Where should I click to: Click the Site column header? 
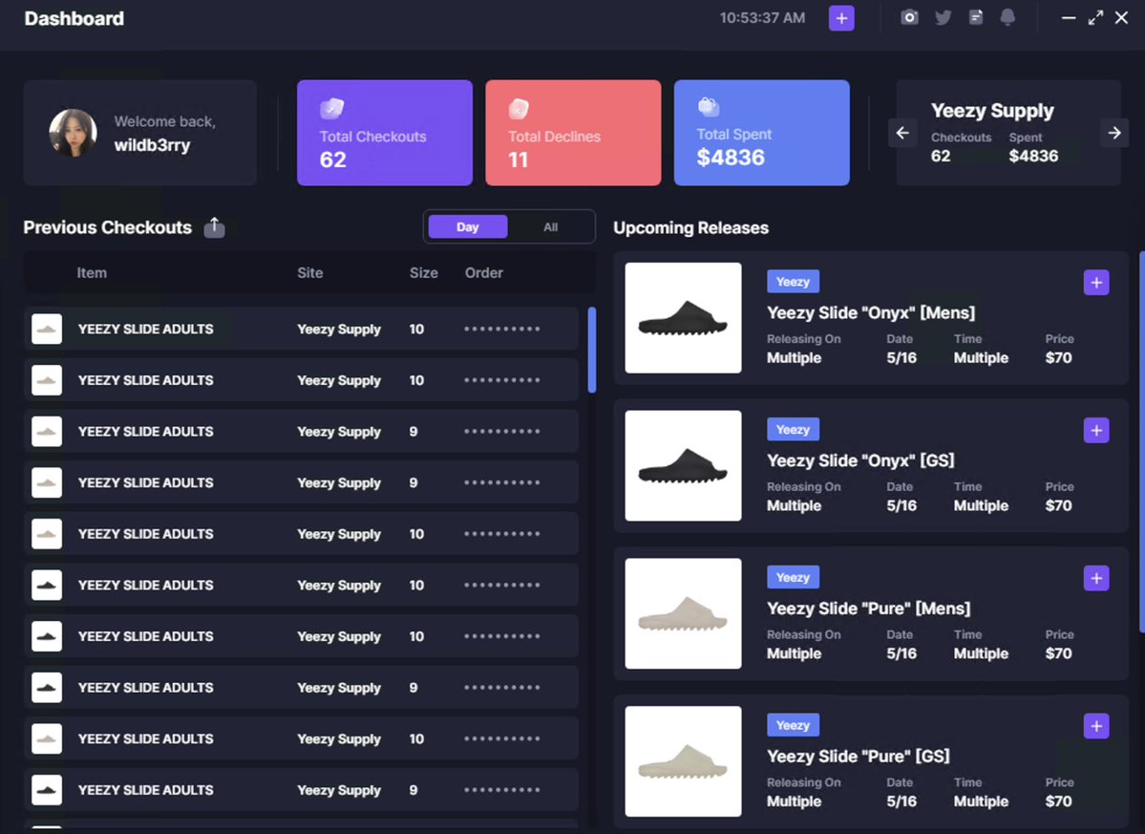[x=309, y=272]
